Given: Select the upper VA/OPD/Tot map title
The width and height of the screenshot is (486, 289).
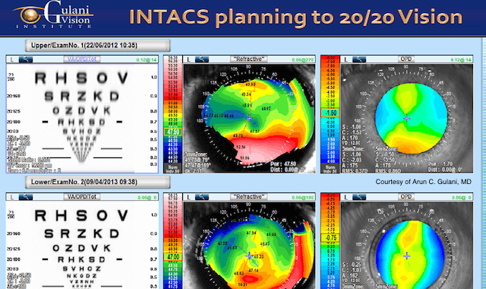Looking at the screenshot, I should [x=82, y=59].
